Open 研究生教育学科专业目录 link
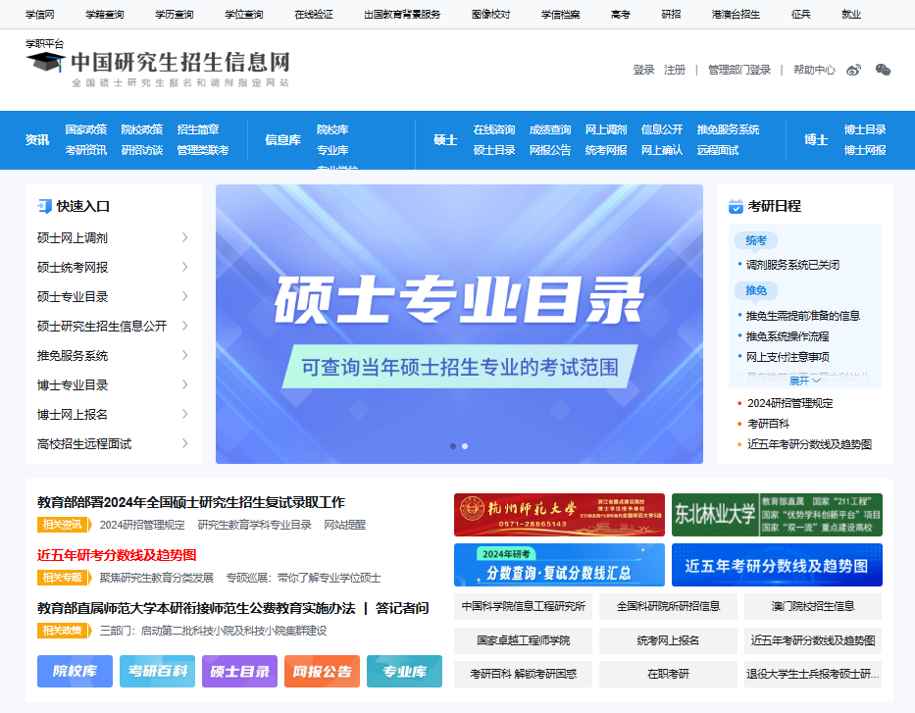This screenshot has height=713, width=915. point(254,525)
